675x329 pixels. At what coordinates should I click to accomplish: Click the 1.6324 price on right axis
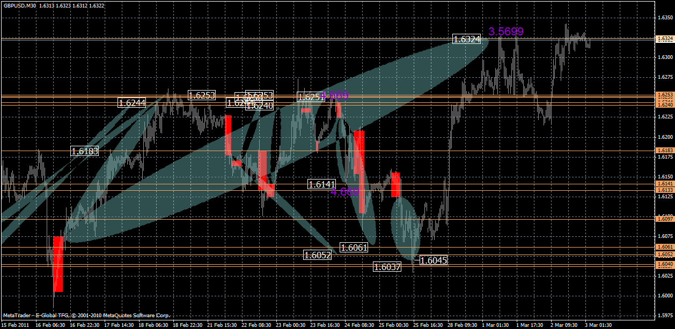[664, 39]
